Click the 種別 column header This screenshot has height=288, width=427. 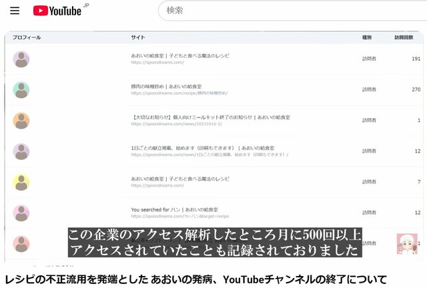coord(367,37)
